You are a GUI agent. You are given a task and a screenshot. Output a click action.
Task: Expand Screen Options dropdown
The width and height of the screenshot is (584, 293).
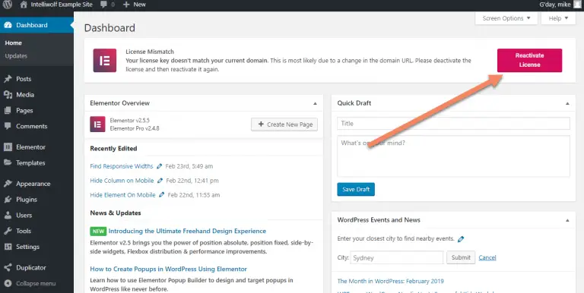tap(506, 18)
